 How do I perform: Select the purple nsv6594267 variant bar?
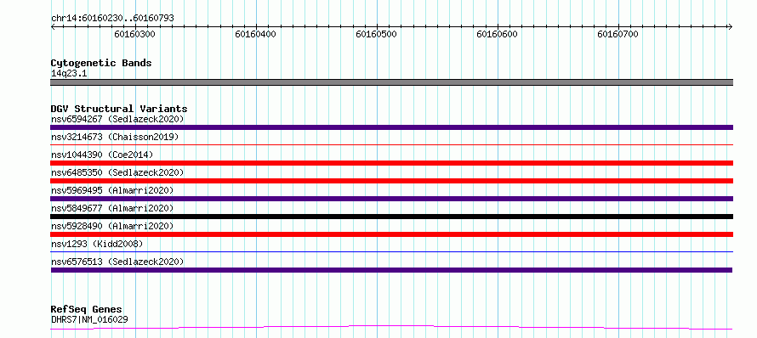coord(391,127)
